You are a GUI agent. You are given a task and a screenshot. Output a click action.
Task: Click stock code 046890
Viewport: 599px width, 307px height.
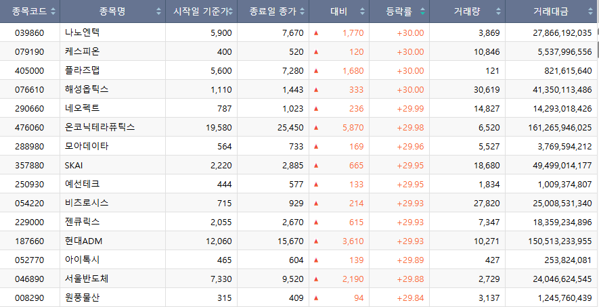(x=29, y=279)
